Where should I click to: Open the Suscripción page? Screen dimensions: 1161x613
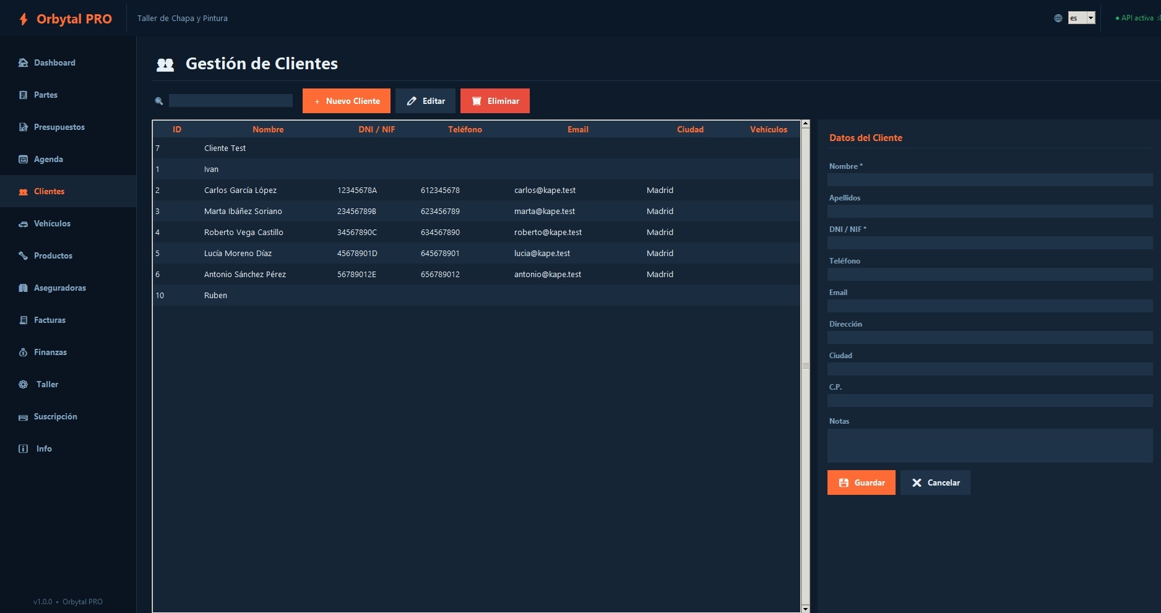[55, 416]
